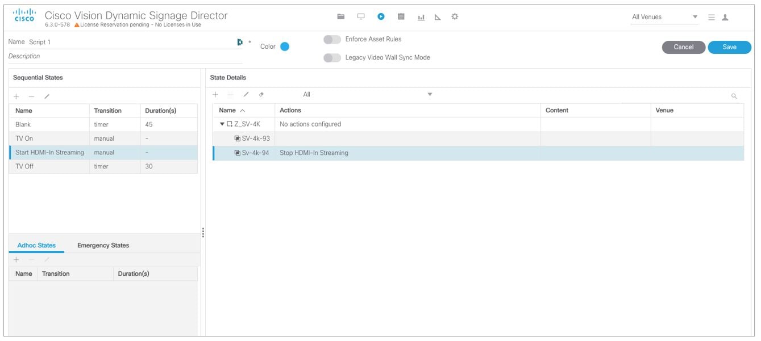Open the hamburger menu near user icon
The width and height of the screenshot is (761, 341).
[x=711, y=16]
